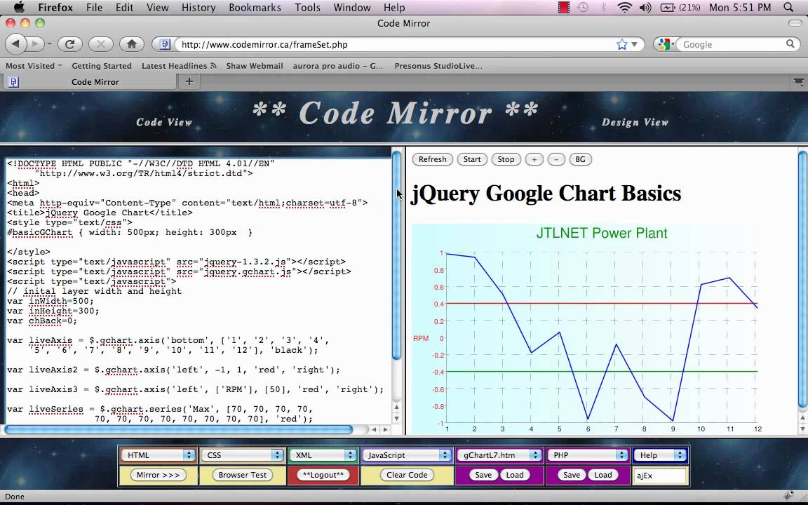The width and height of the screenshot is (808, 505).
Task: Open the CSS dropdown
Action: 242,455
